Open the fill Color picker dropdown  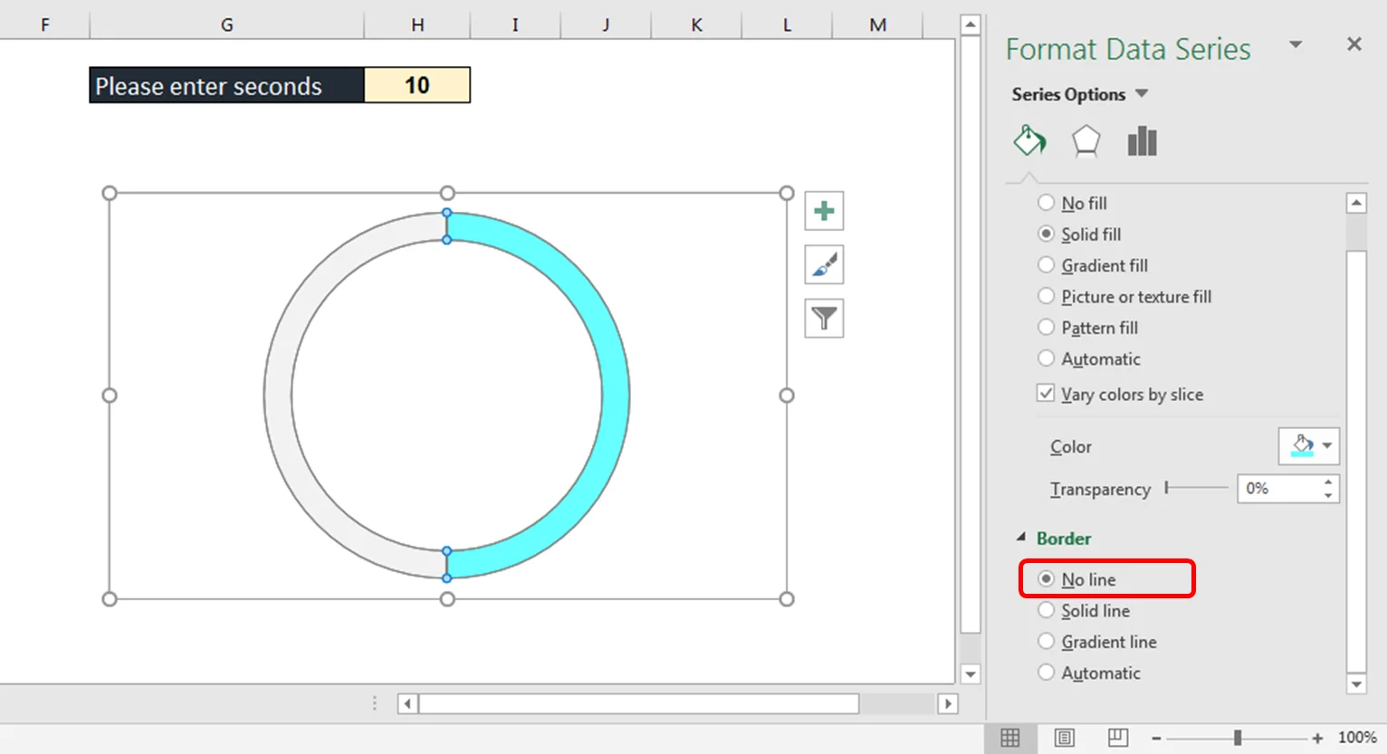coord(1326,445)
